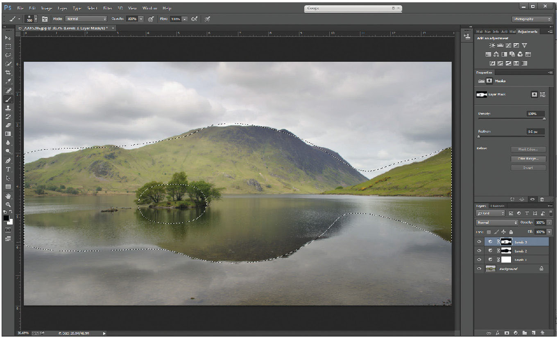557x337 pixels.
Task: Open the Flow slider arrow
Action: (184, 19)
